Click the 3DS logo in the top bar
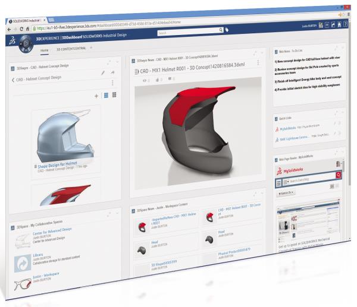Screen dimensions: 357x307 click(12, 40)
